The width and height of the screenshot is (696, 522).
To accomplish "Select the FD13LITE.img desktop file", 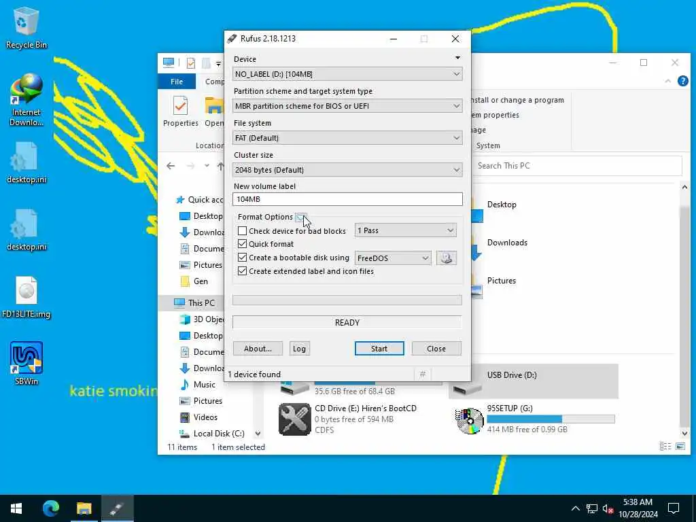I will pyautogui.click(x=27, y=296).
